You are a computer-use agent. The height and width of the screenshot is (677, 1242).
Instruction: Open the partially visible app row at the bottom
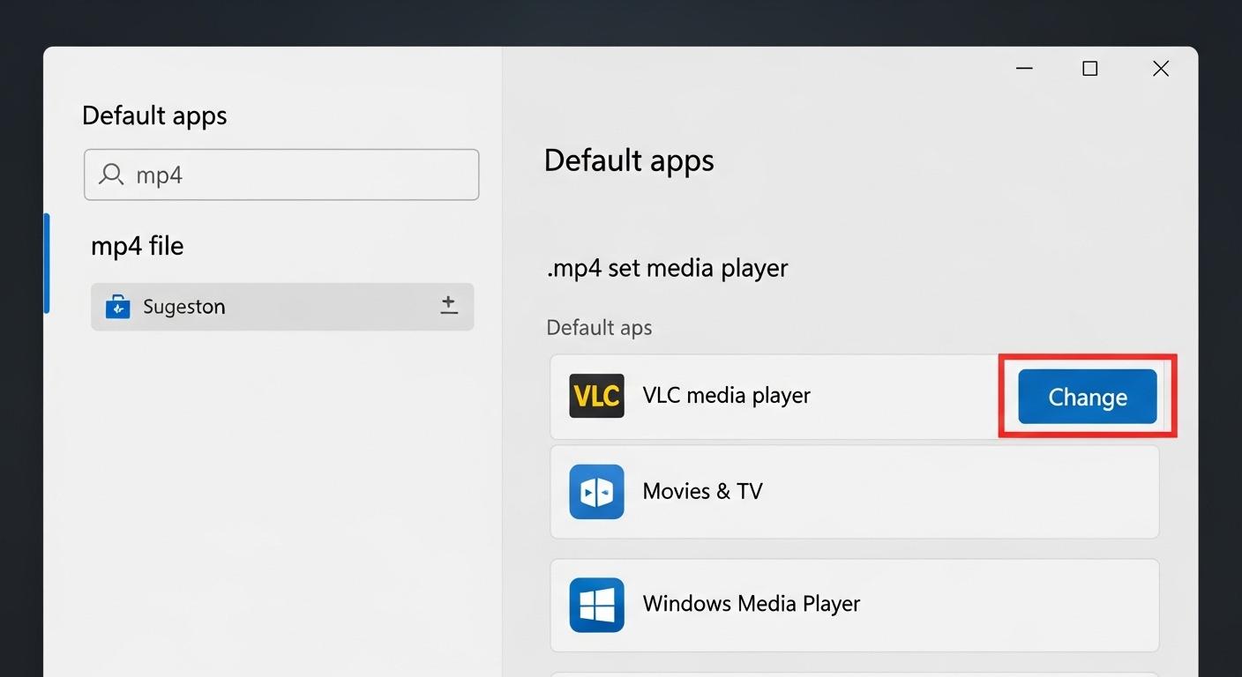854,673
